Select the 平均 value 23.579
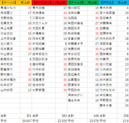The height and width of the screenshot is (123, 129). (94, 121)
